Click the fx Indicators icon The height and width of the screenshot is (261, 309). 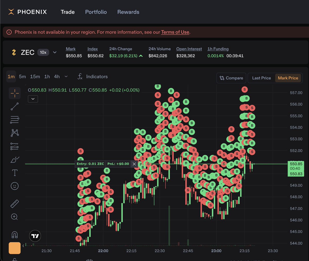80,77
